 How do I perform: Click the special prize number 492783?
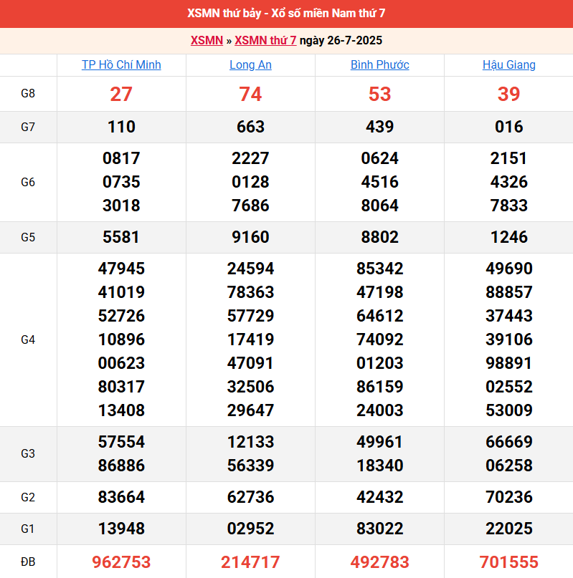coord(380,562)
